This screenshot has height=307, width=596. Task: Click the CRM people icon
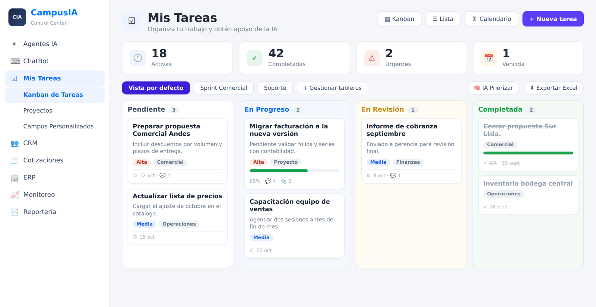click(15, 143)
